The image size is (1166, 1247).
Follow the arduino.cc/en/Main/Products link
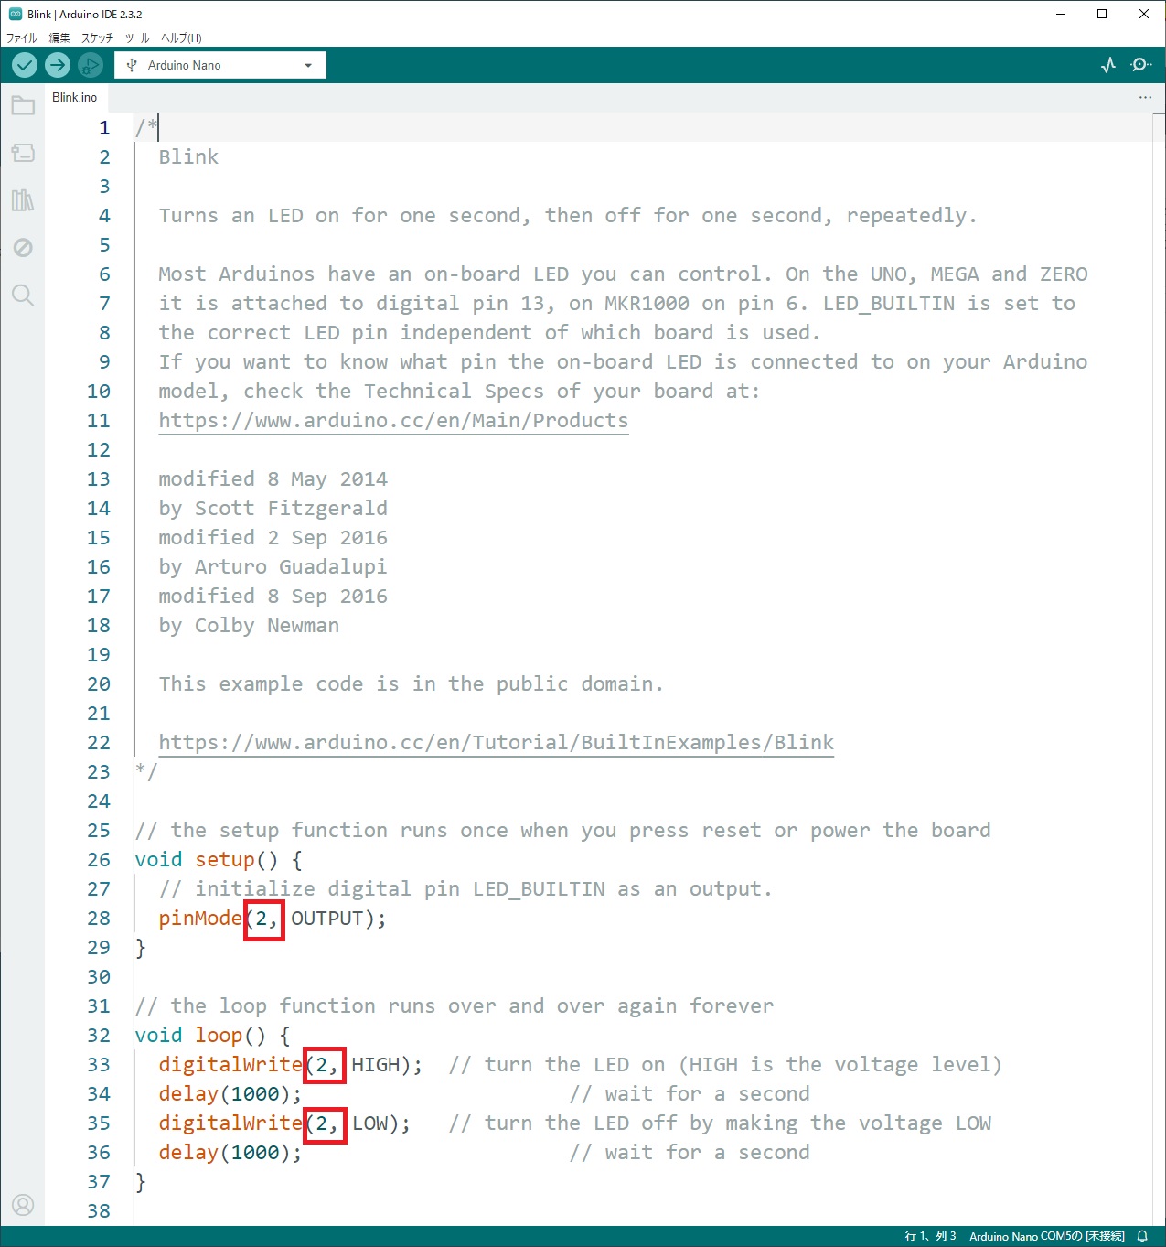point(393,421)
